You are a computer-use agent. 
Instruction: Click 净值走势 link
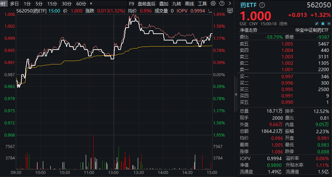[x=249, y=30]
